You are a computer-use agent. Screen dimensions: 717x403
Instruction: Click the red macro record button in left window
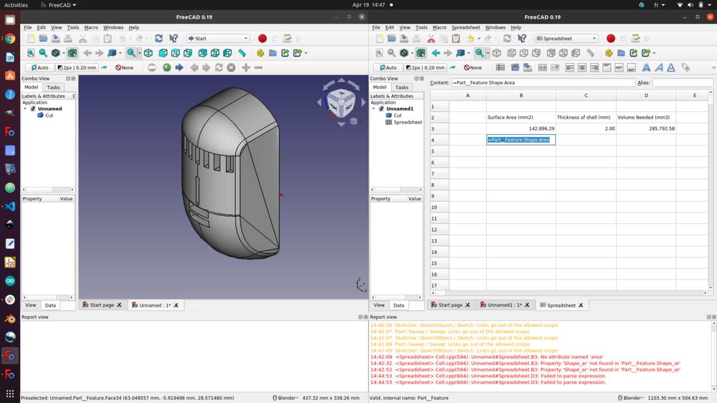coord(262,39)
